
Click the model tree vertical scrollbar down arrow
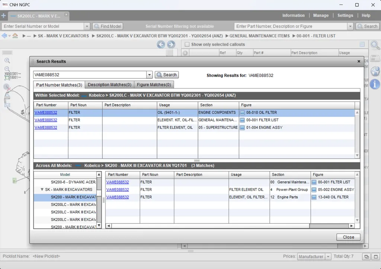point(99,226)
